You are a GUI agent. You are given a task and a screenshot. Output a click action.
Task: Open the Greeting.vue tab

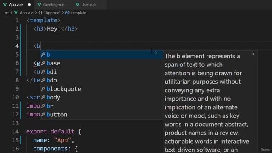coord(54,5)
